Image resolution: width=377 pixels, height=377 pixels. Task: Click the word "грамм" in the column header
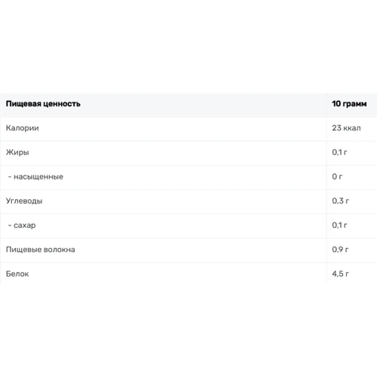tap(354, 104)
